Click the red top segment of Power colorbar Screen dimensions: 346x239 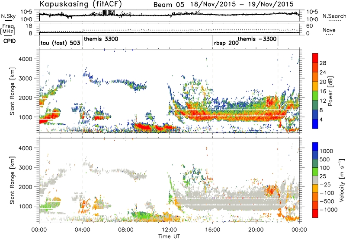click(x=315, y=58)
